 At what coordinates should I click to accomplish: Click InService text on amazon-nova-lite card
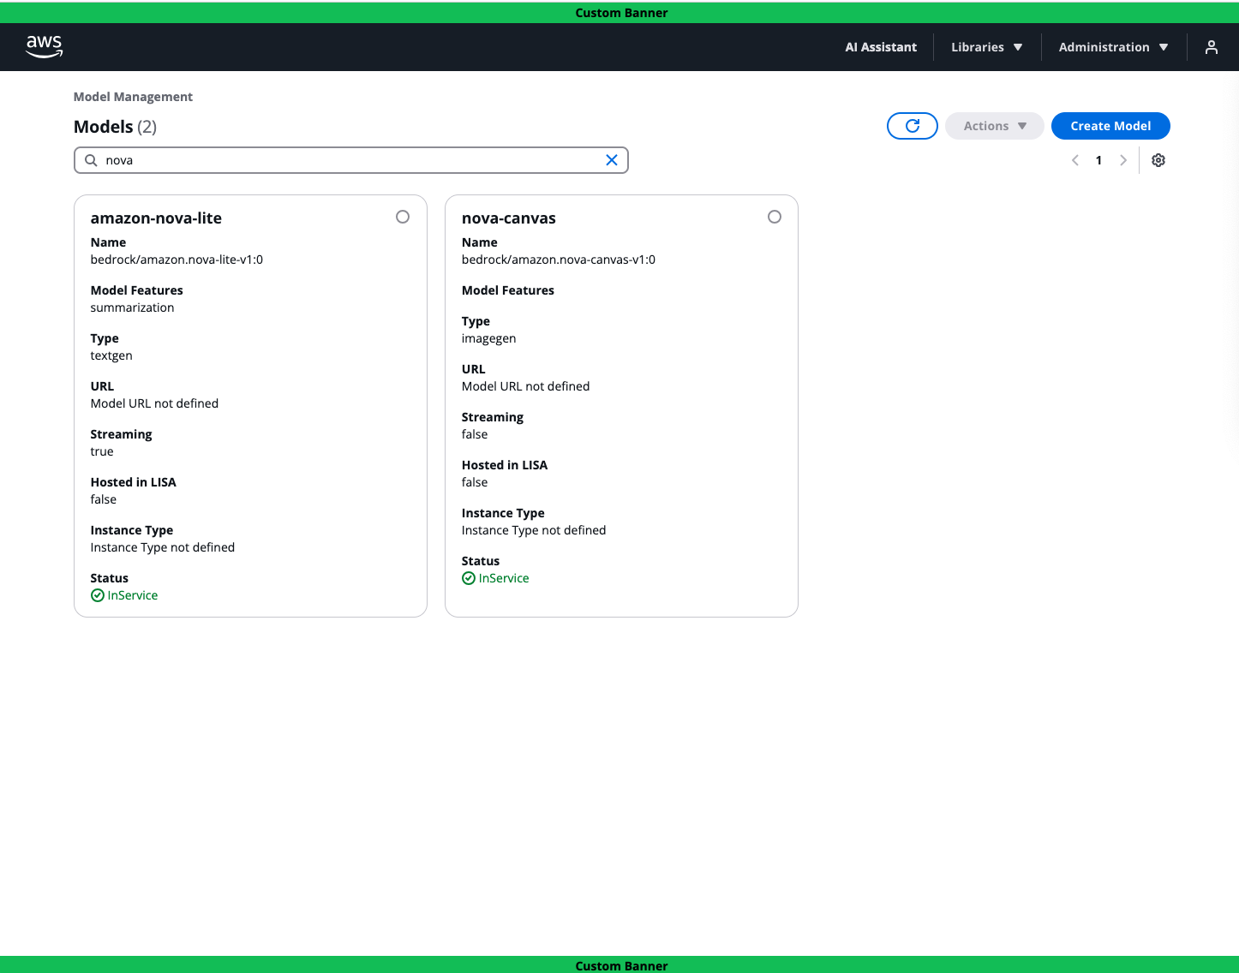pyautogui.click(x=133, y=595)
